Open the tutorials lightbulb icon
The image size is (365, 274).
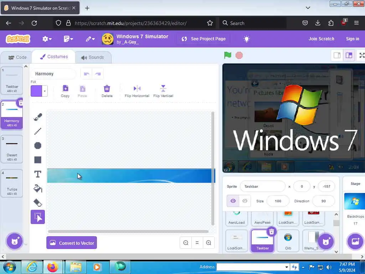click(247, 39)
